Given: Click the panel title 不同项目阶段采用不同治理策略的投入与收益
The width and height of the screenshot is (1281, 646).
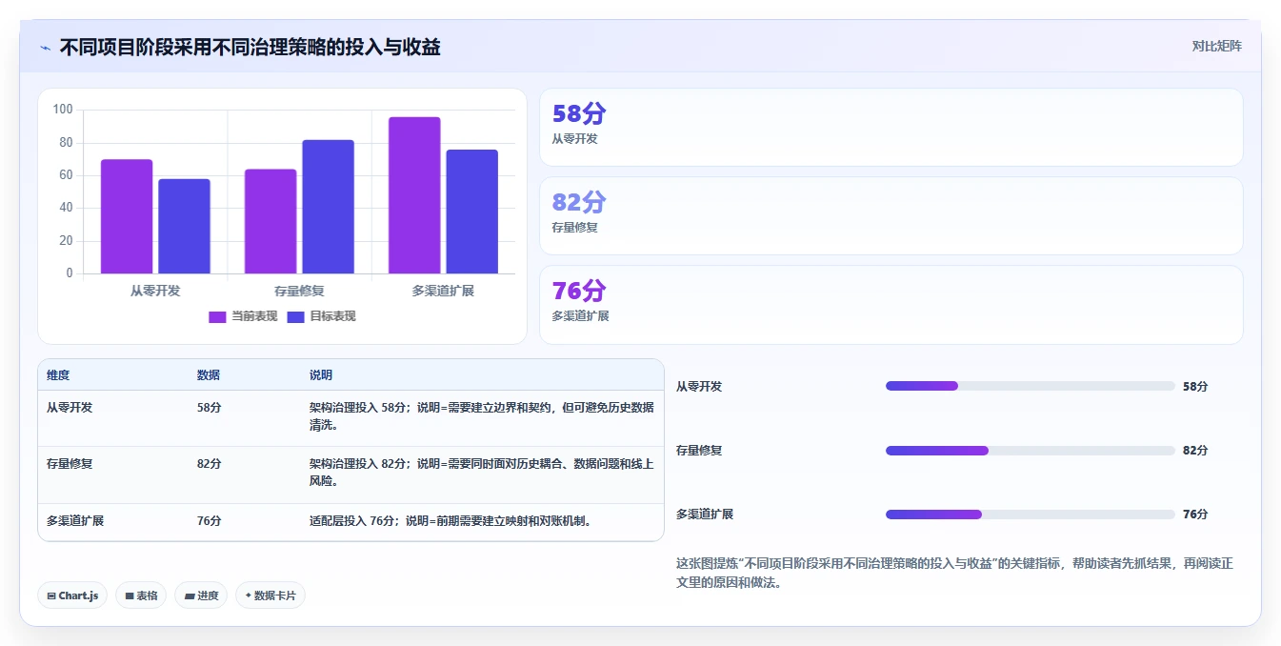Looking at the screenshot, I should 250,48.
